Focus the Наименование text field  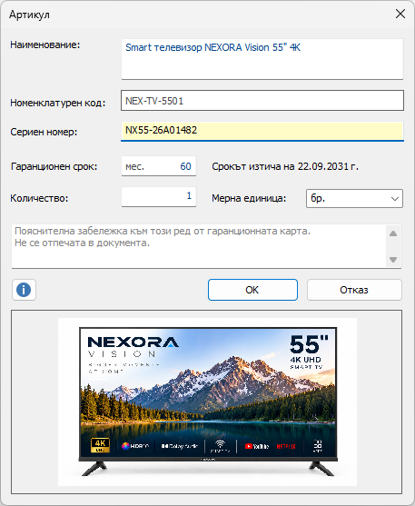262,59
